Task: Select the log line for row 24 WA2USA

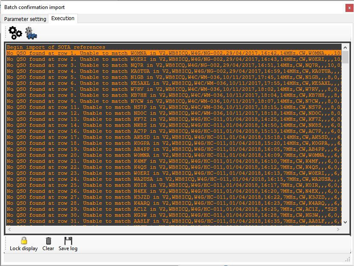Action: coord(174,179)
